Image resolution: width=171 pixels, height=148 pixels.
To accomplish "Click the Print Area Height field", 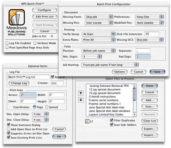I will tap(57, 101).
